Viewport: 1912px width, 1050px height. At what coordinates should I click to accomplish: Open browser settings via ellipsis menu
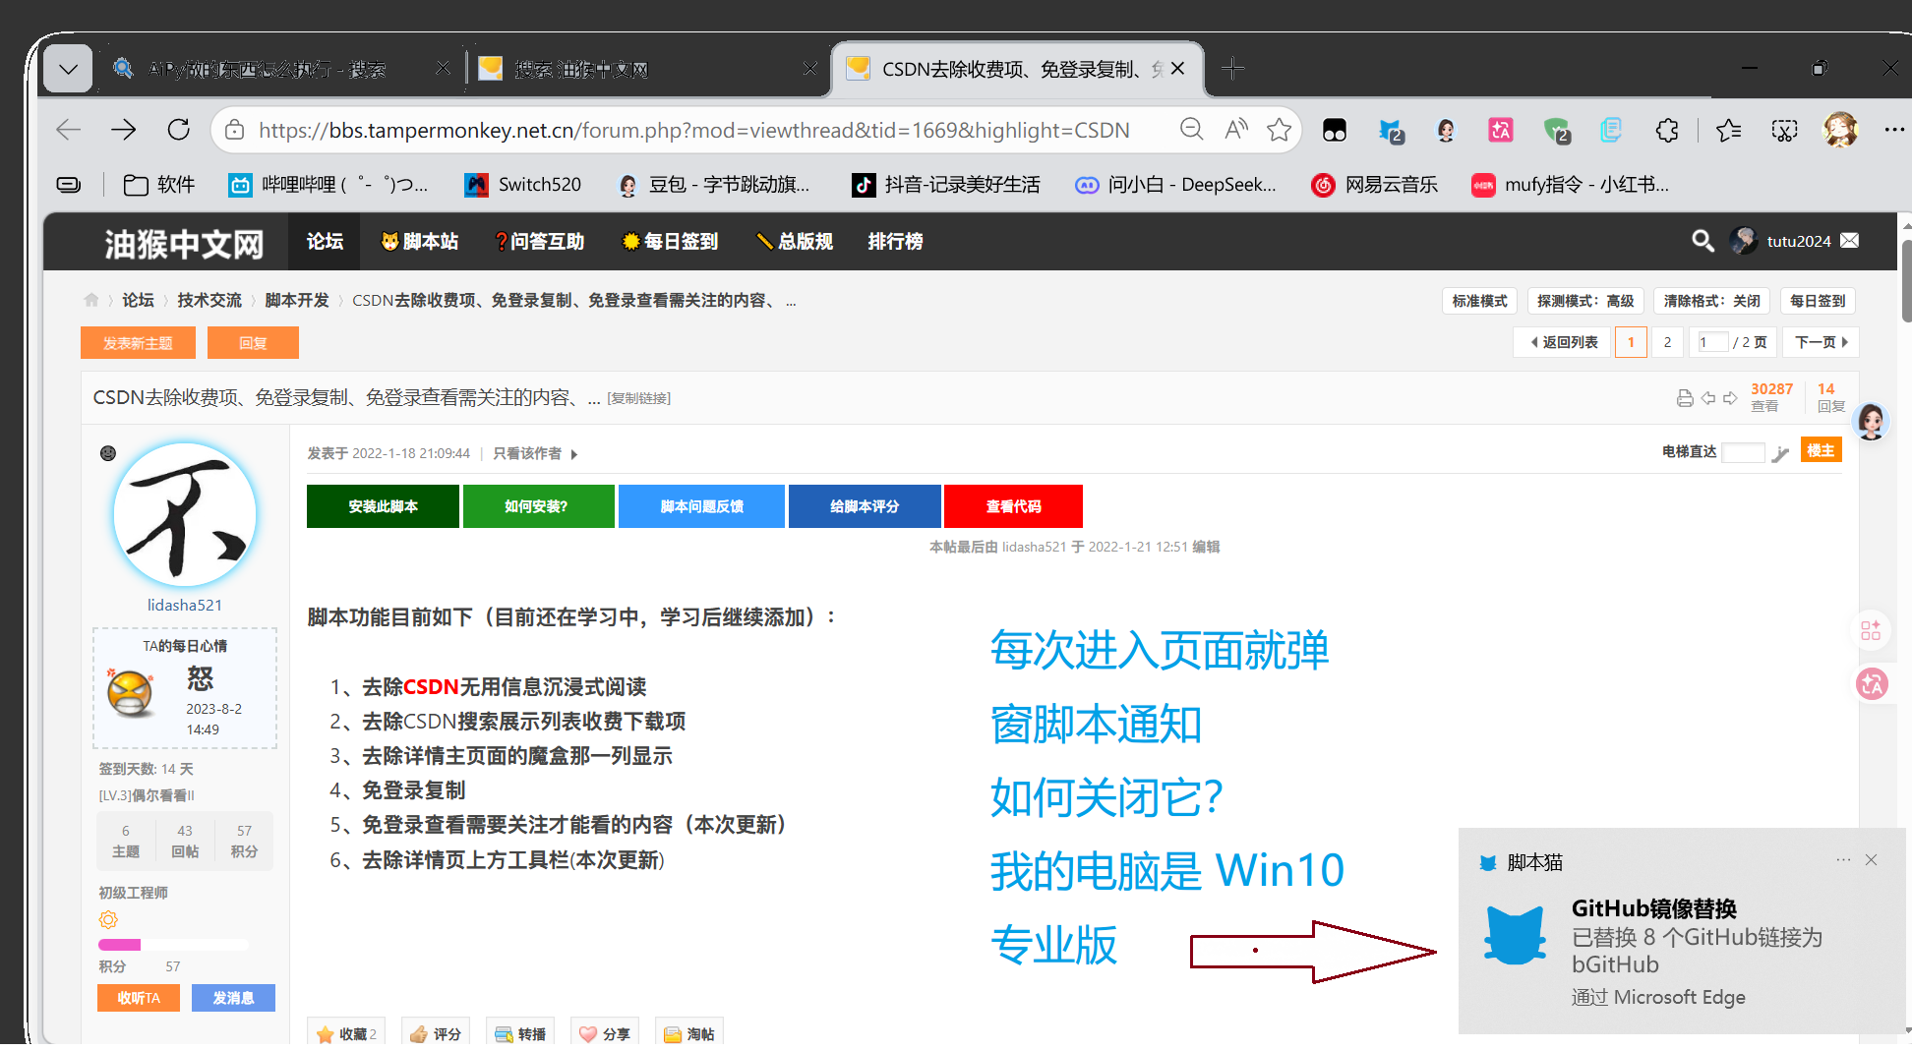(x=1894, y=130)
